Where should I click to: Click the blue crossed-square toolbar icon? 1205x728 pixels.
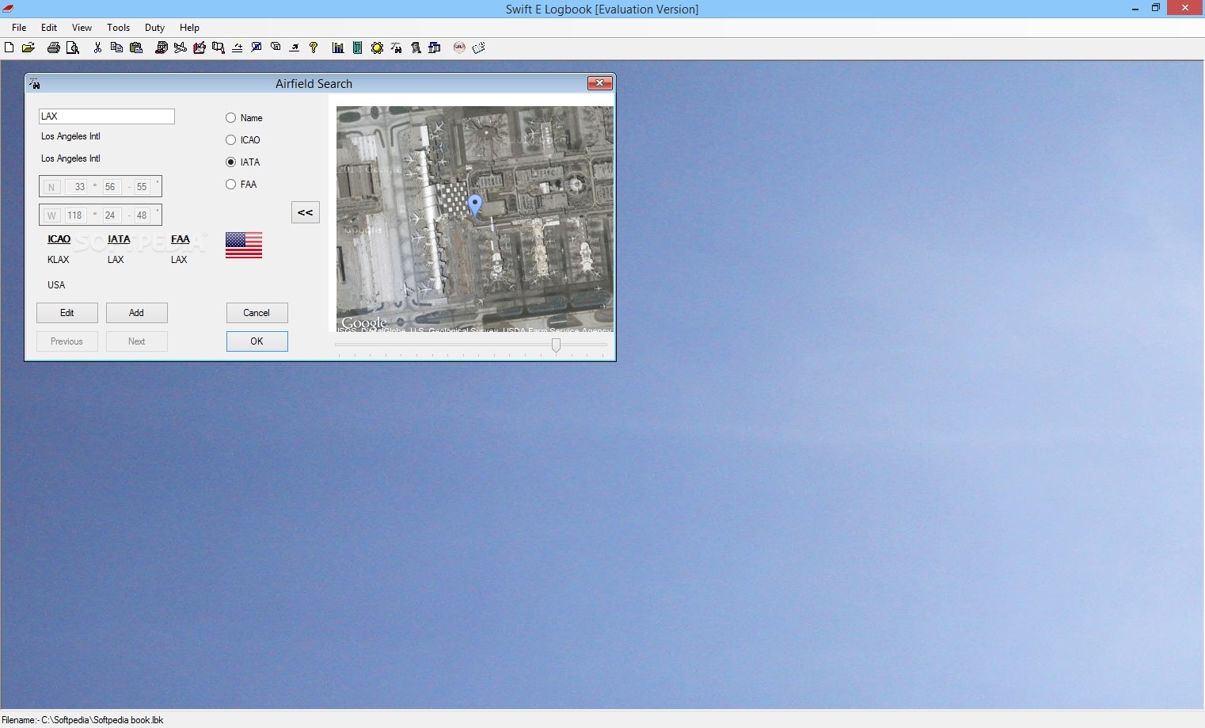click(257, 48)
